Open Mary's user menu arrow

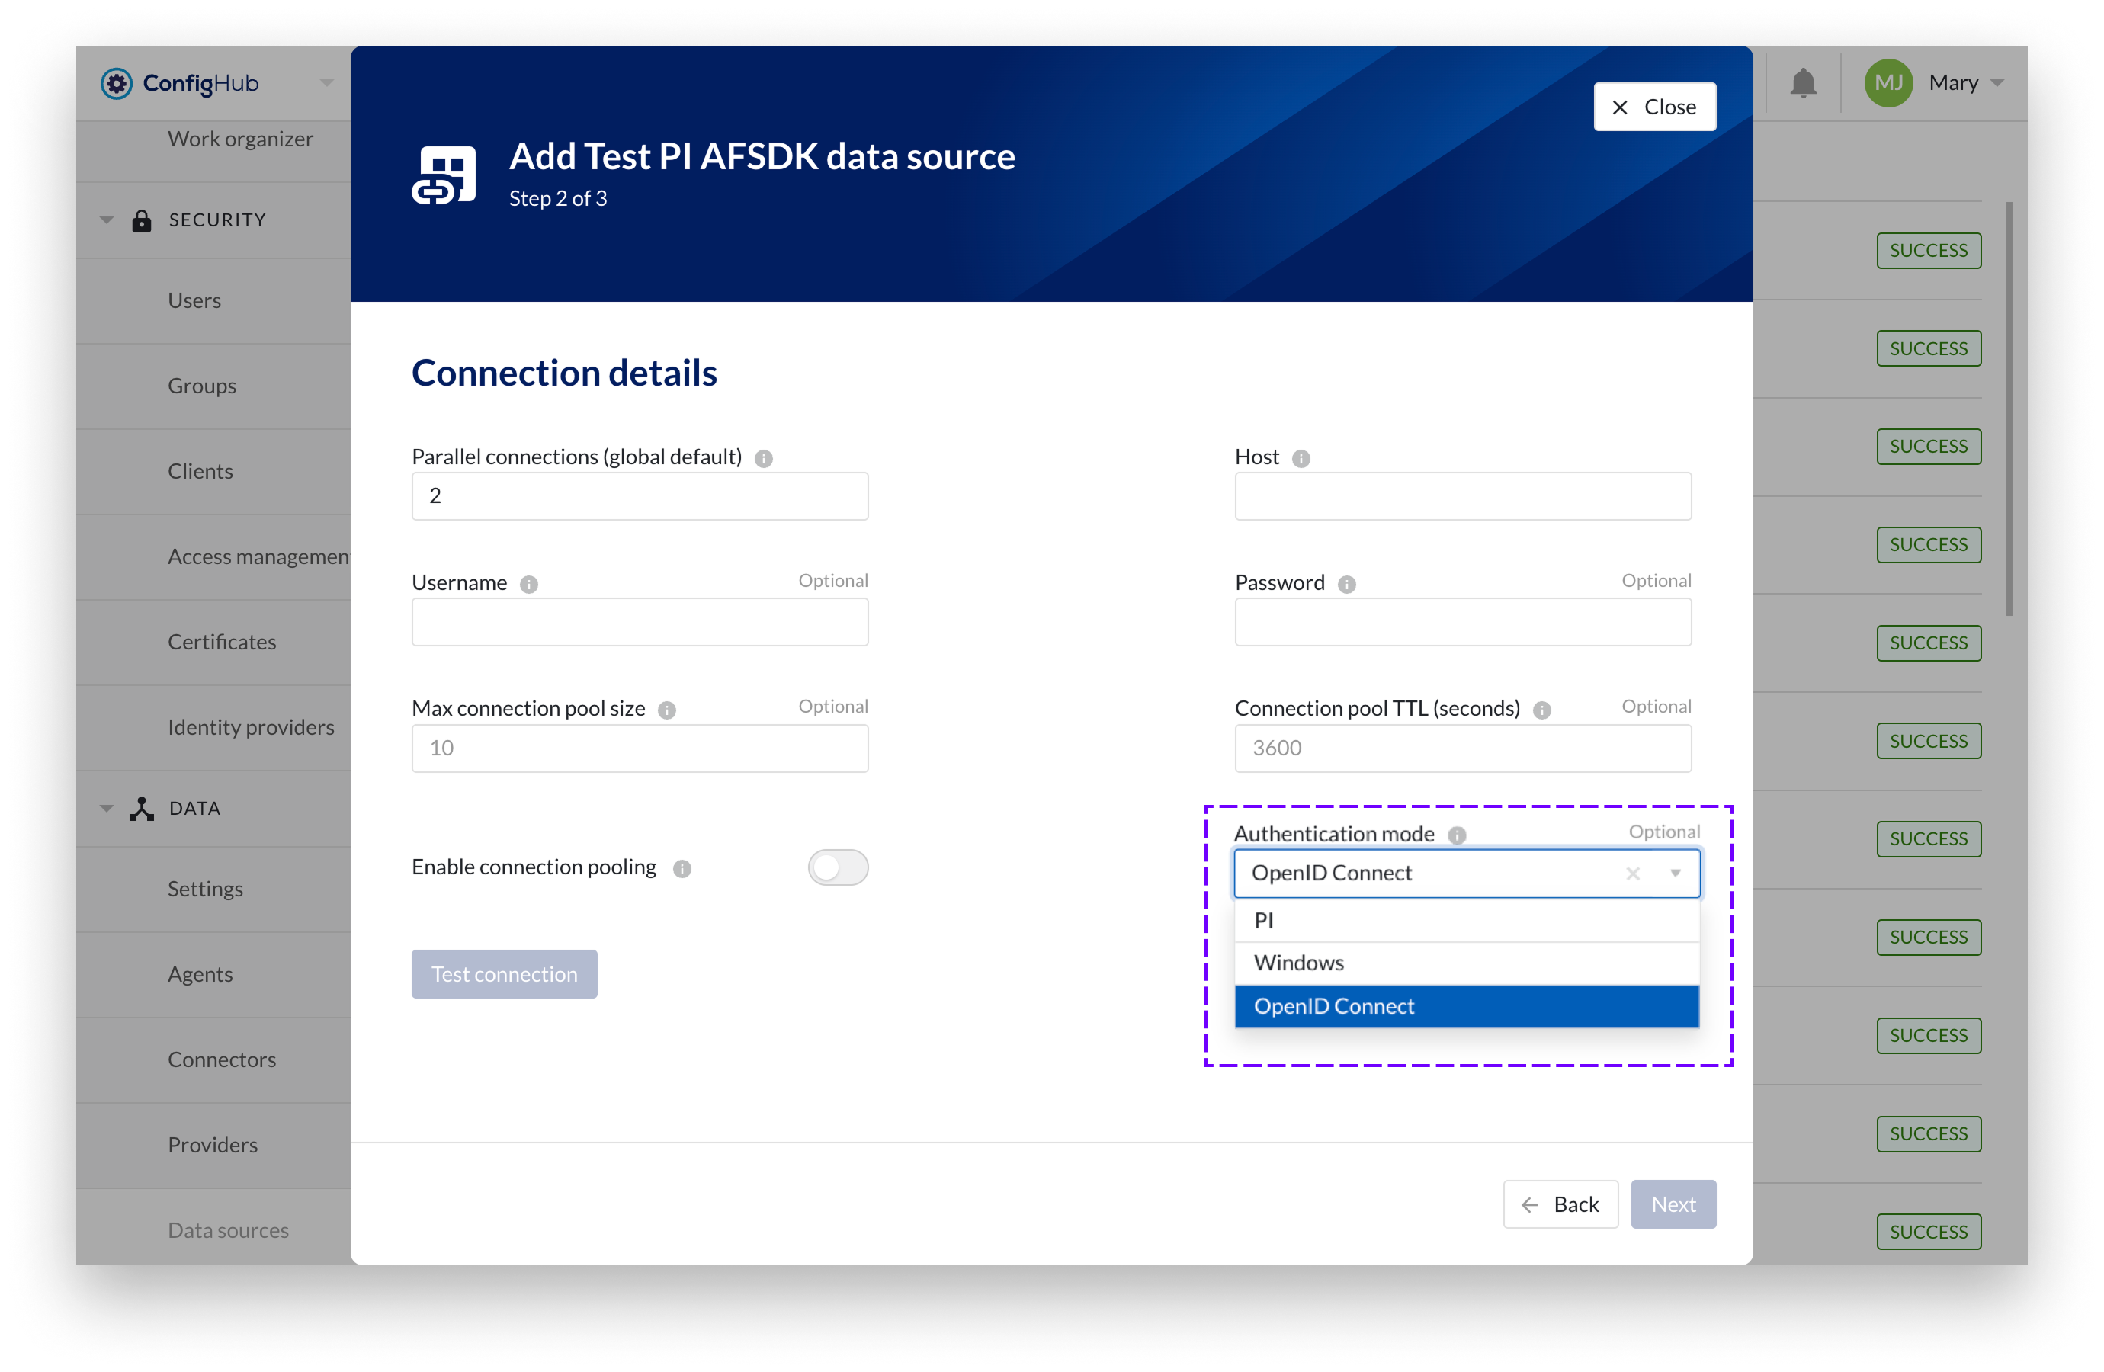(1997, 83)
